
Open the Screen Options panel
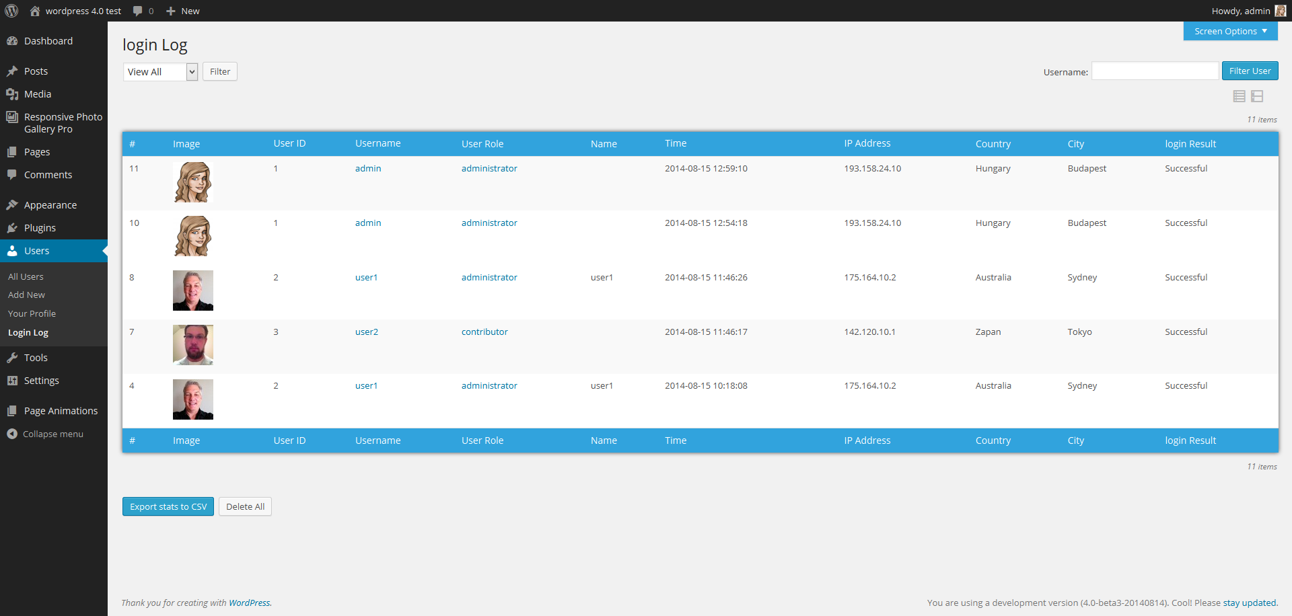pos(1229,30)
